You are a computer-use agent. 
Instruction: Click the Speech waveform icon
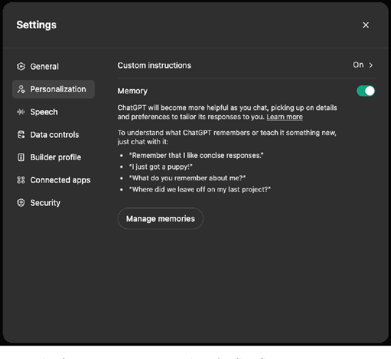coord(21,112)
